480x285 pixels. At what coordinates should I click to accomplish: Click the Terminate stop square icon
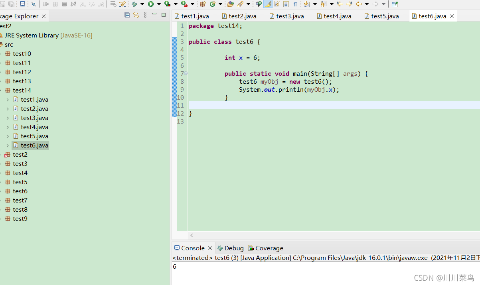64,4
